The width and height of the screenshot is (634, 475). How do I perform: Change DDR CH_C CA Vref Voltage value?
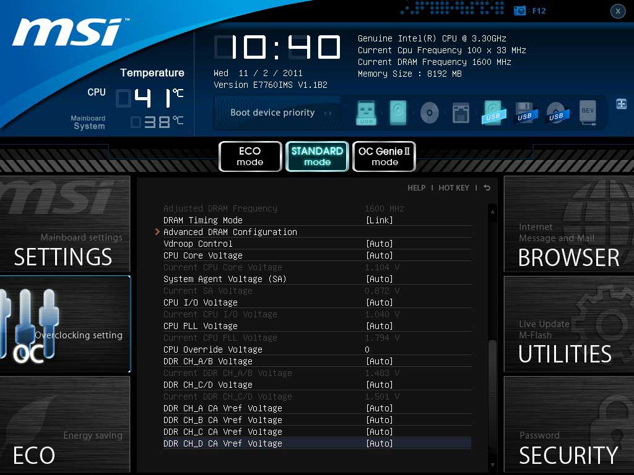point(380,431)
